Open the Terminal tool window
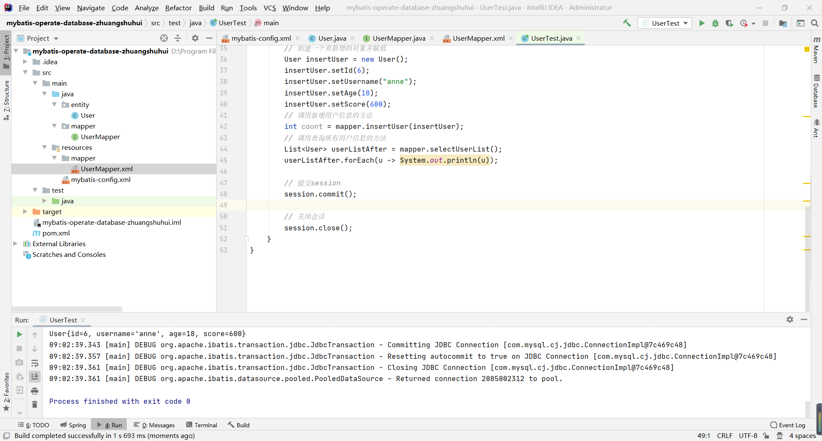822x441 pixels. pyautogui.click(x=202, y=425)
